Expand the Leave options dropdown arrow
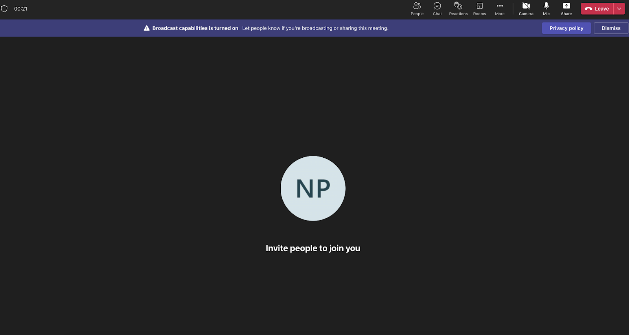Screen dimensions: 629x335 pyautogui.click(x=619, y=9)
